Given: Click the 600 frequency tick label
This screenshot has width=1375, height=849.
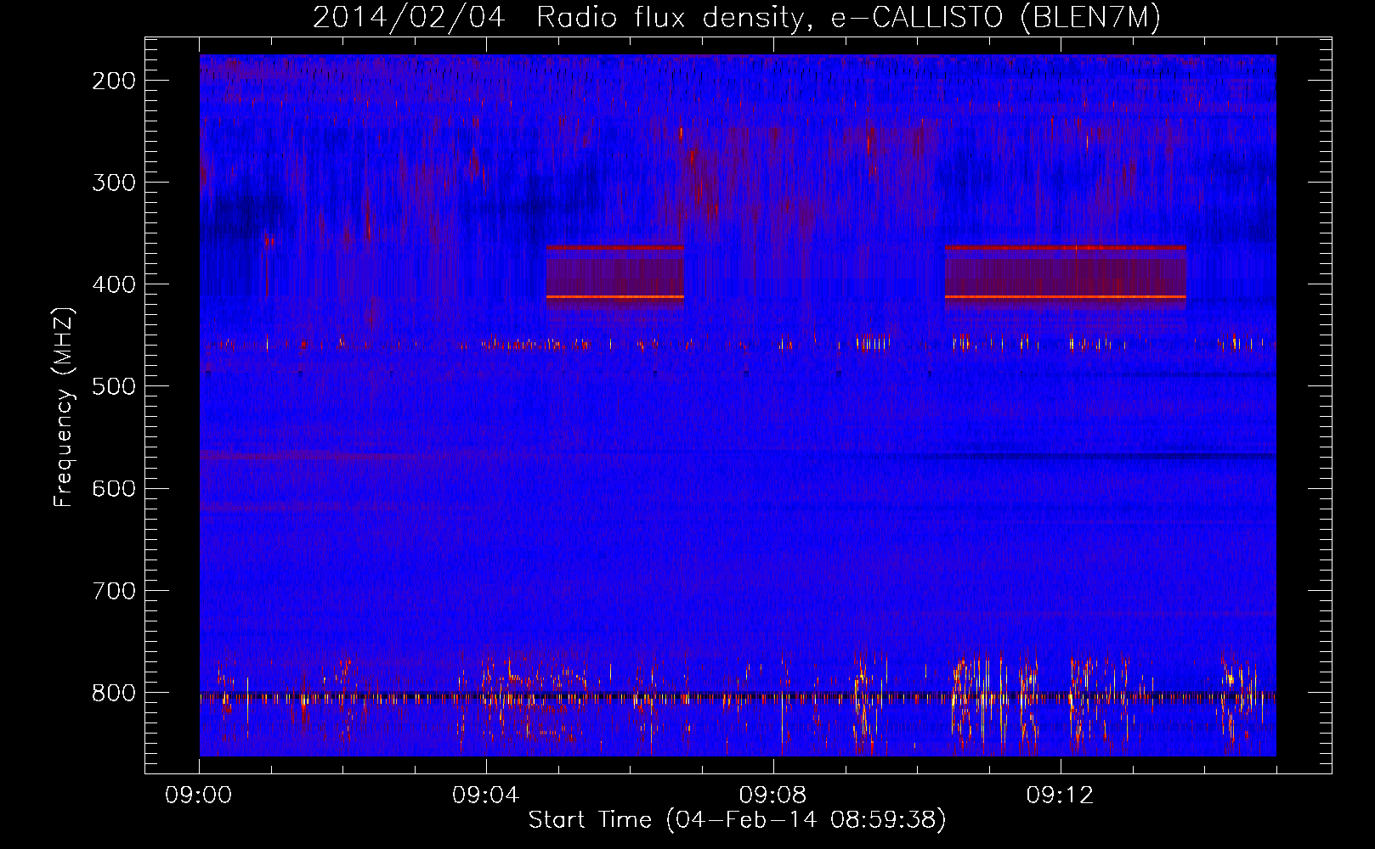Looking at the screenshot, I should 113,488.
